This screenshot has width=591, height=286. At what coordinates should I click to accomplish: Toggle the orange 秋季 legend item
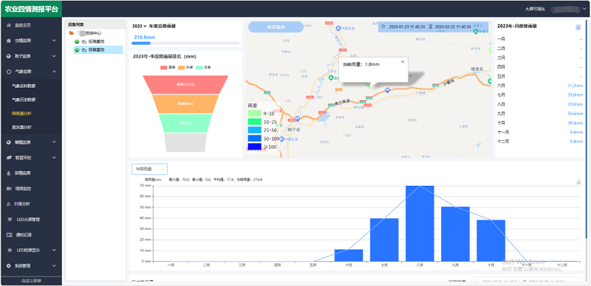point(185,67)
